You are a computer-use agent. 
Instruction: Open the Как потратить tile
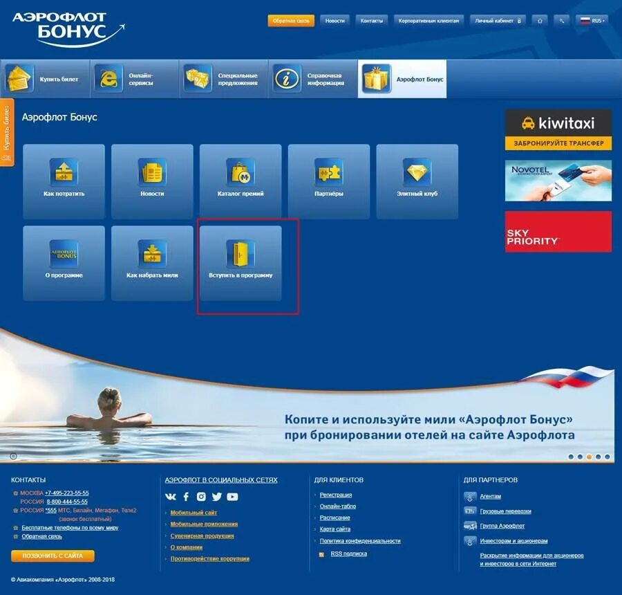(x=64, y=181)
